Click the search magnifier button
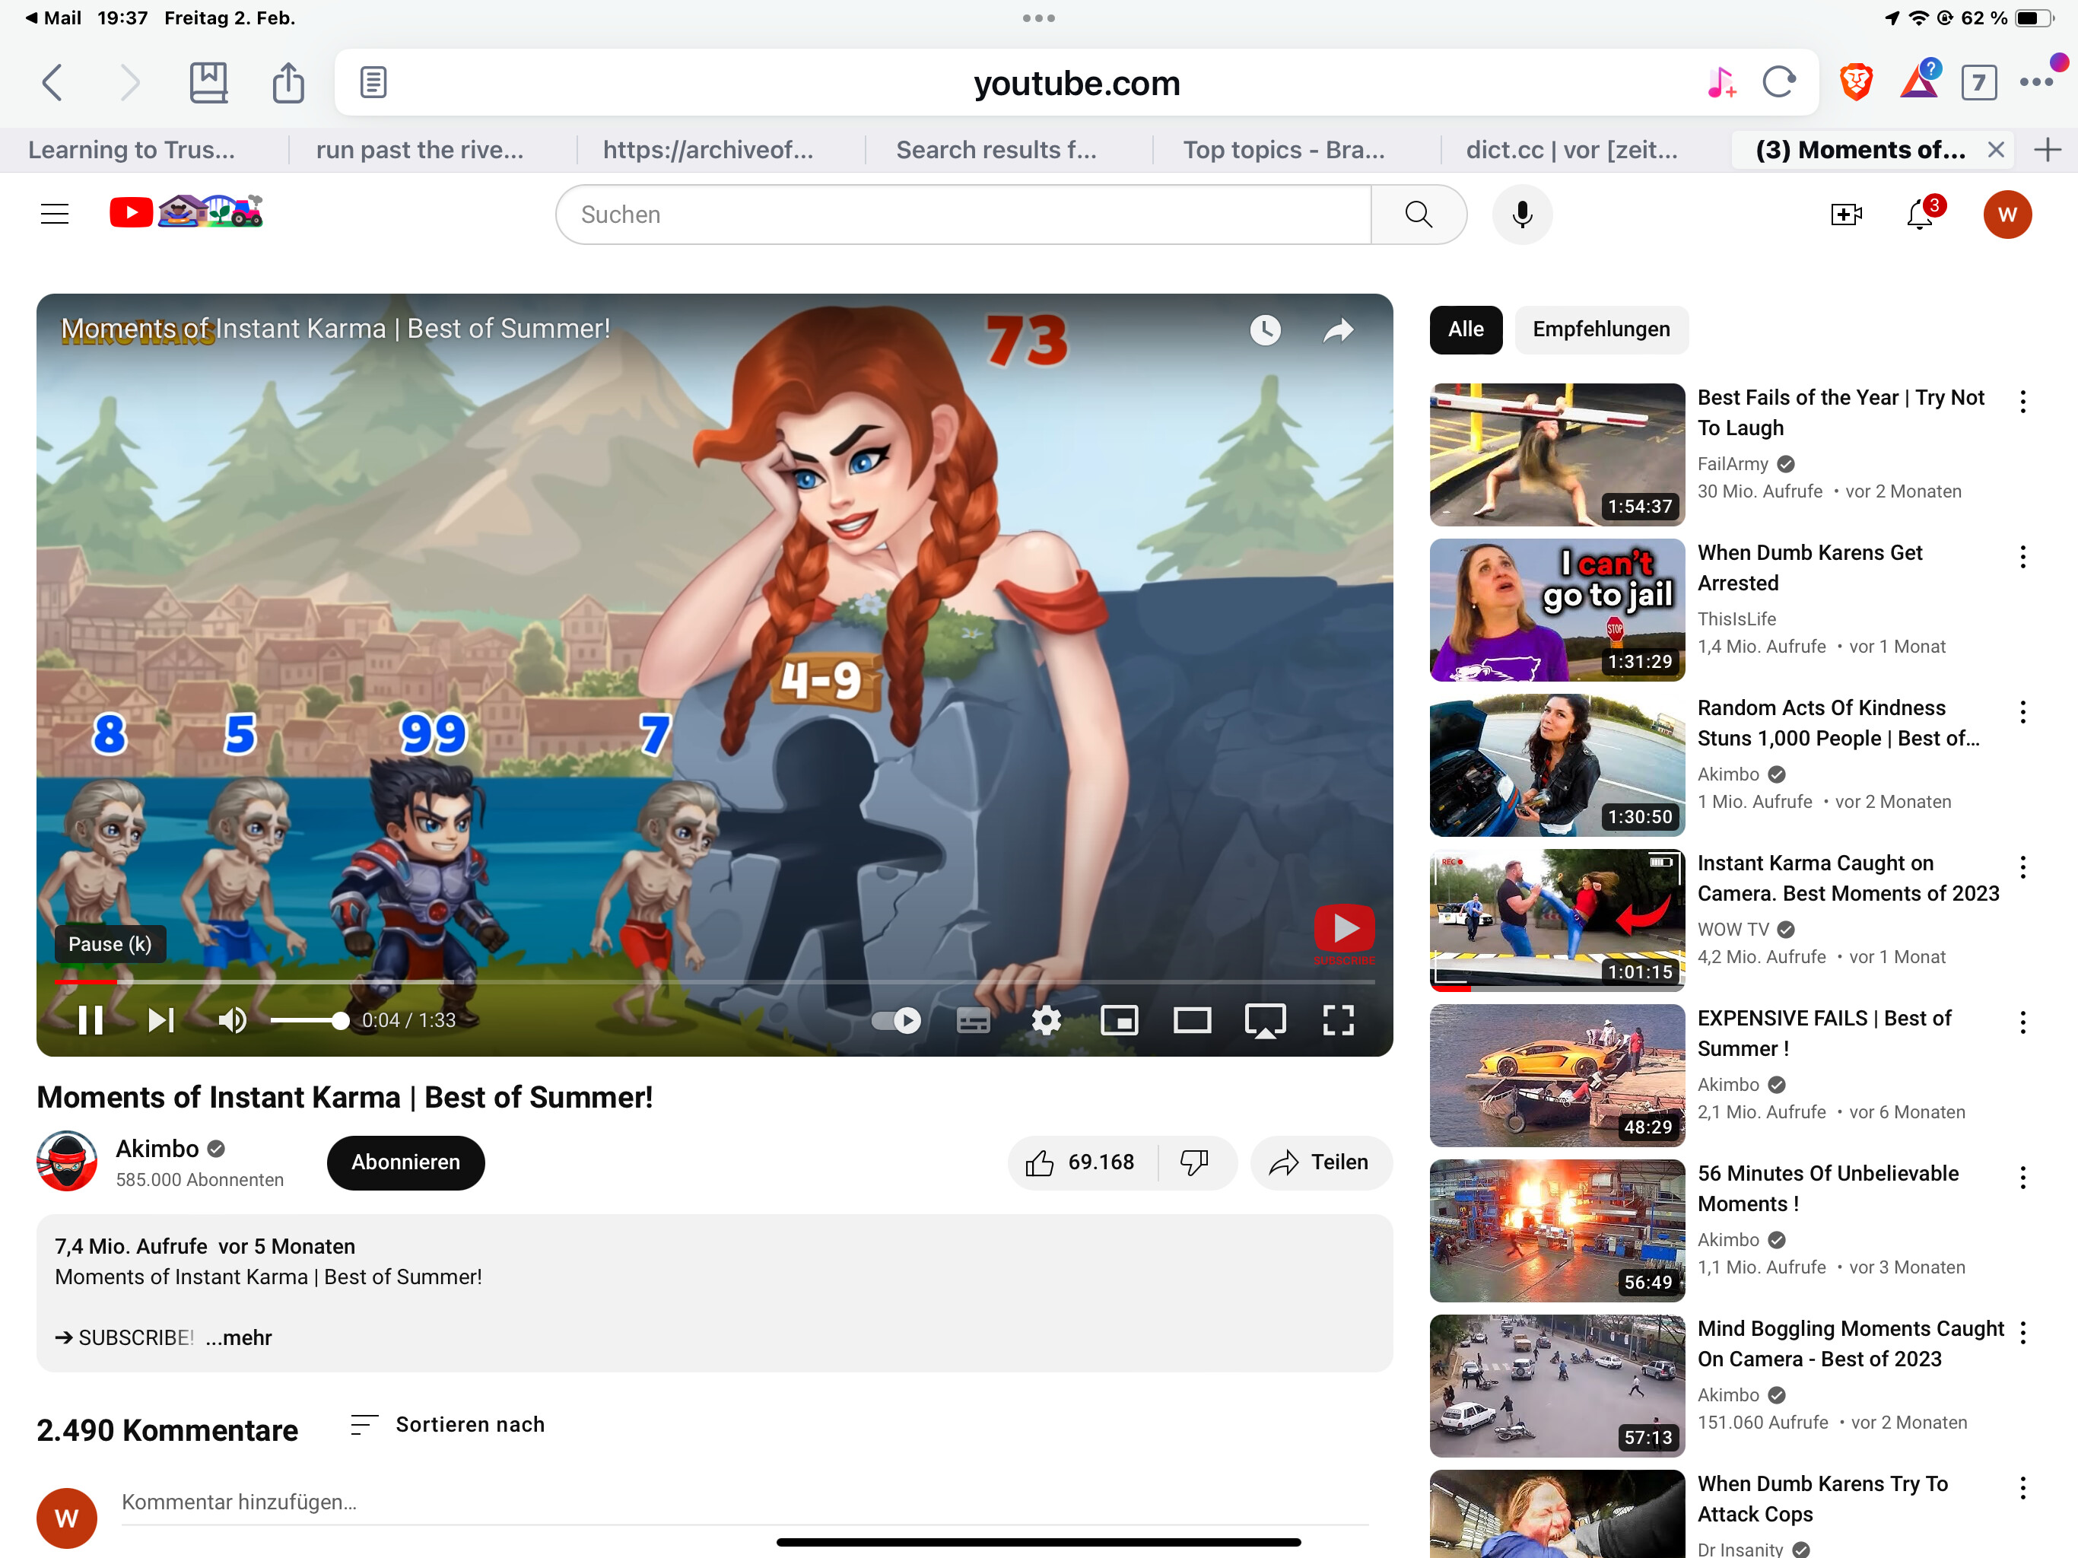 tap(1419, 215)
